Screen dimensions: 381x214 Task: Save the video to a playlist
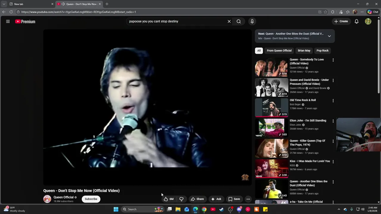[234, 199]
